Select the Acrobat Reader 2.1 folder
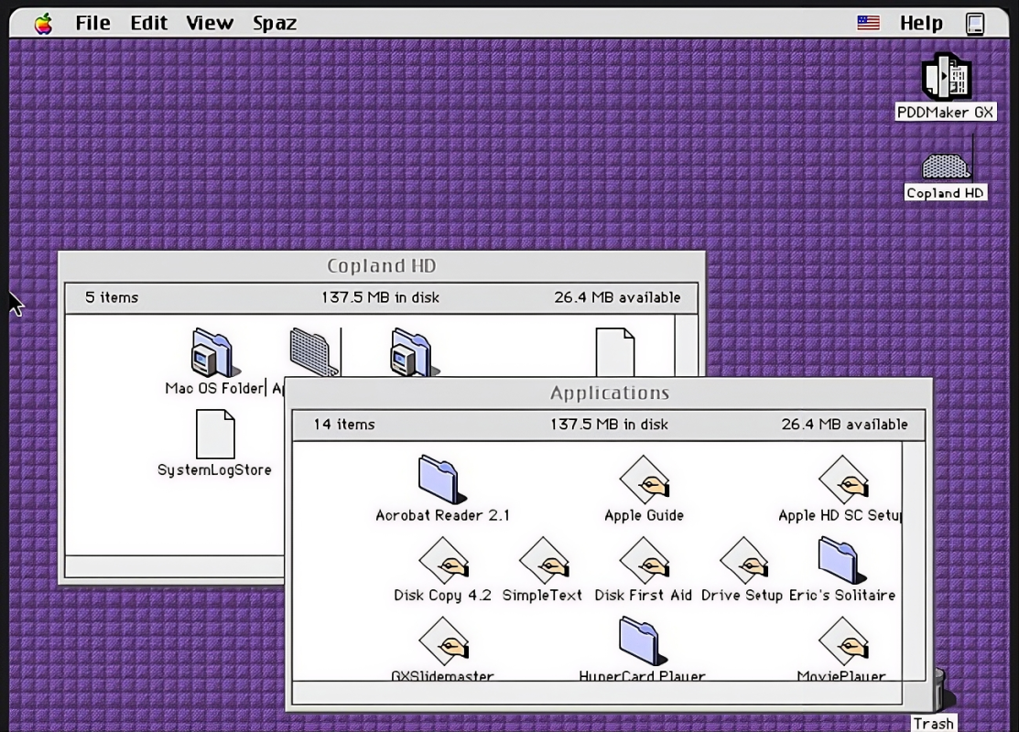 click(x=442, y=479)
